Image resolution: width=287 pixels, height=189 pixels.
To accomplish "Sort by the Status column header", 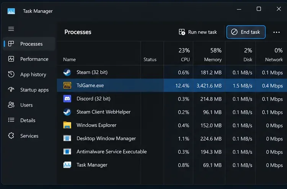I will pyautogui.click(x=150, y=59).
